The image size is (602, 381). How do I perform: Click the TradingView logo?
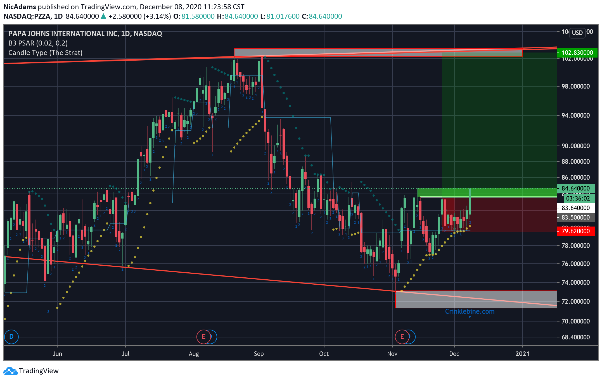pos(10,371)
